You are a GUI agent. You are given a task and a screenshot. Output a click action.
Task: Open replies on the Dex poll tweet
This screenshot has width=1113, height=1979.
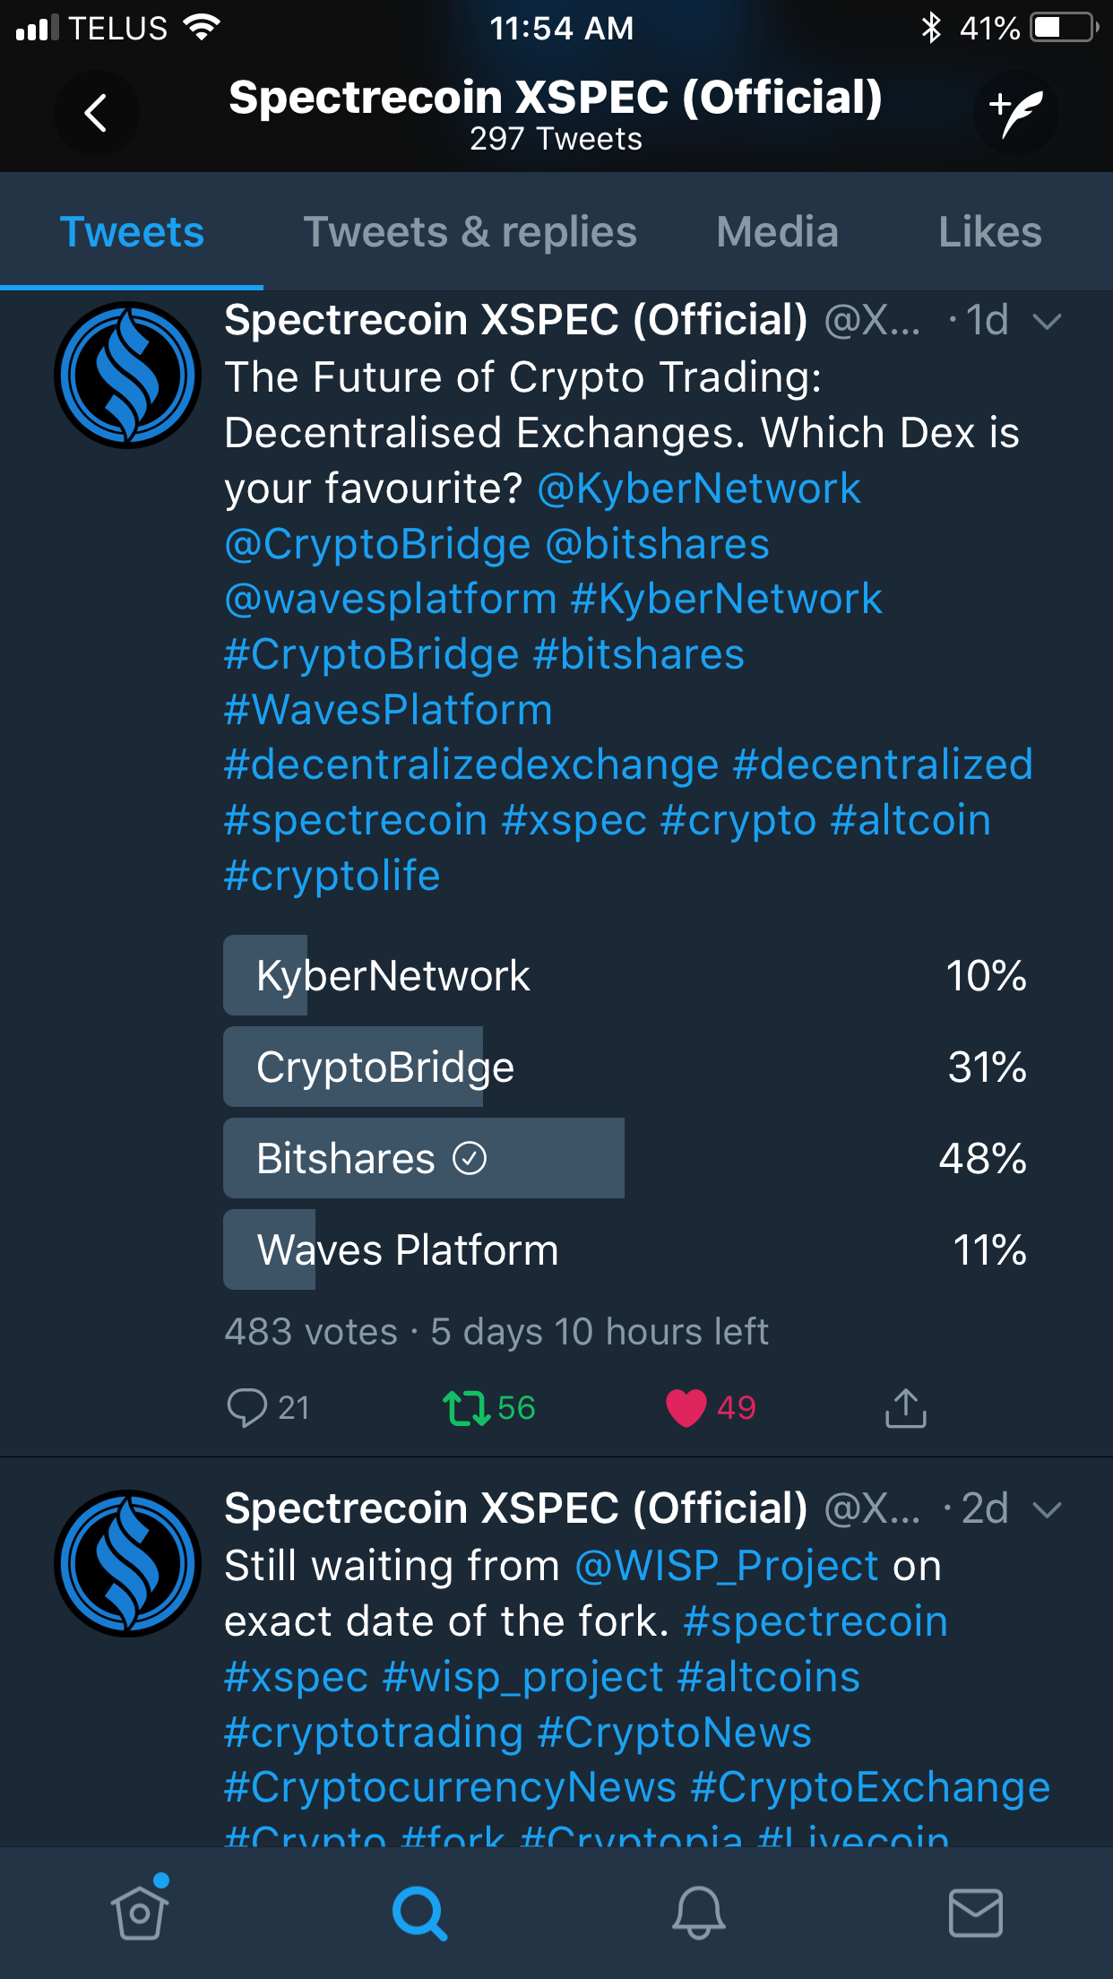pyautogui.click(x=268, y=1408)
